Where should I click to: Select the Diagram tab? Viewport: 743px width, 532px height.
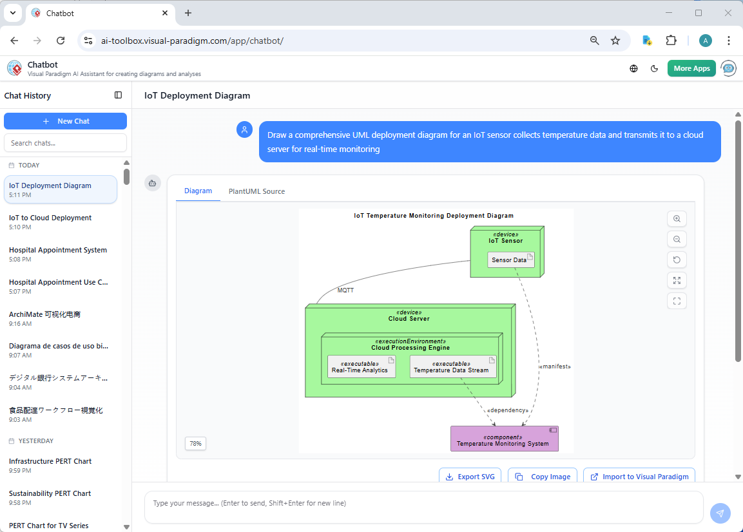point(198,191)
